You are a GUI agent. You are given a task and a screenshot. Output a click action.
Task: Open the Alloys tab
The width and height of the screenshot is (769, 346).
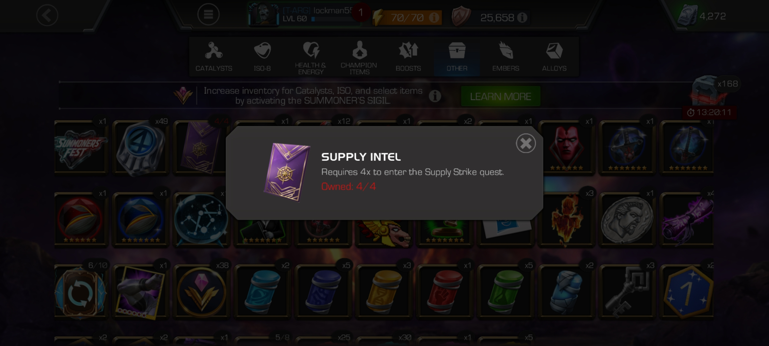554,57
